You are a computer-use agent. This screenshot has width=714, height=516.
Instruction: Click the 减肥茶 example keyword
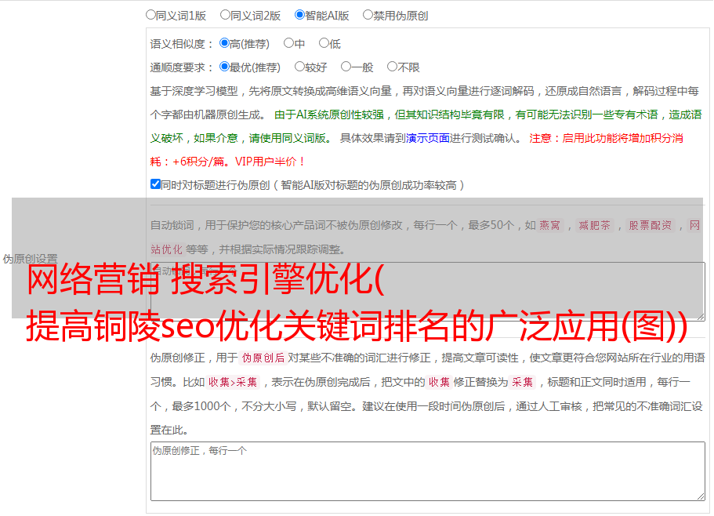[x=594, y=225]
